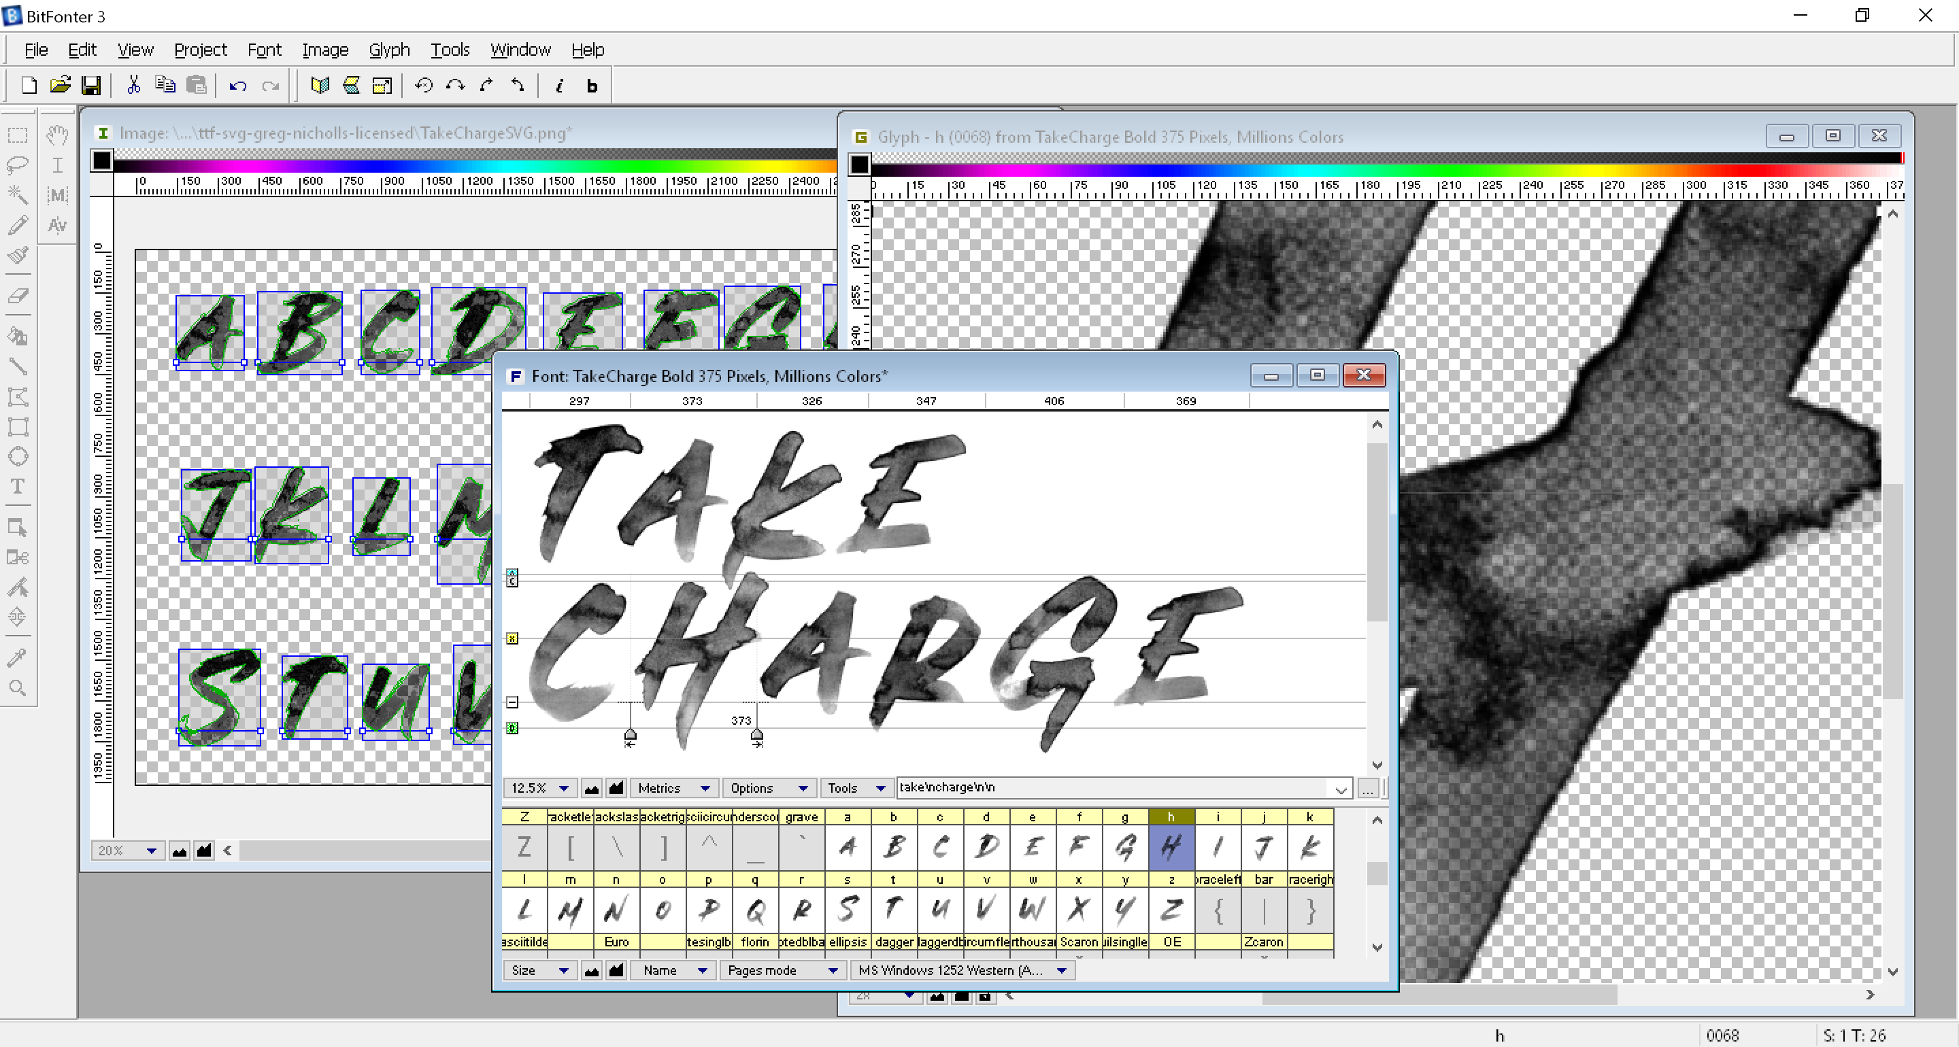Toggle the AV kerning tool

click(x=57, y=225)
